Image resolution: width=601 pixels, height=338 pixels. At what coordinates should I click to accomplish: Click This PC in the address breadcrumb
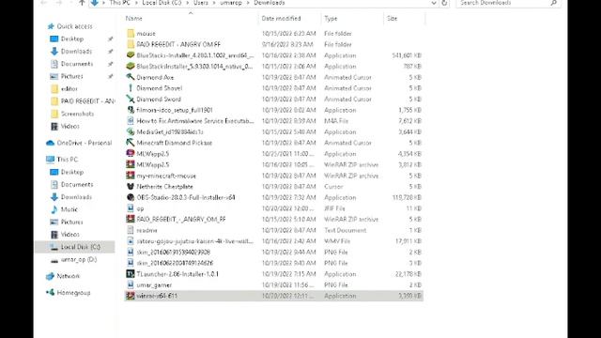[119, 3]
